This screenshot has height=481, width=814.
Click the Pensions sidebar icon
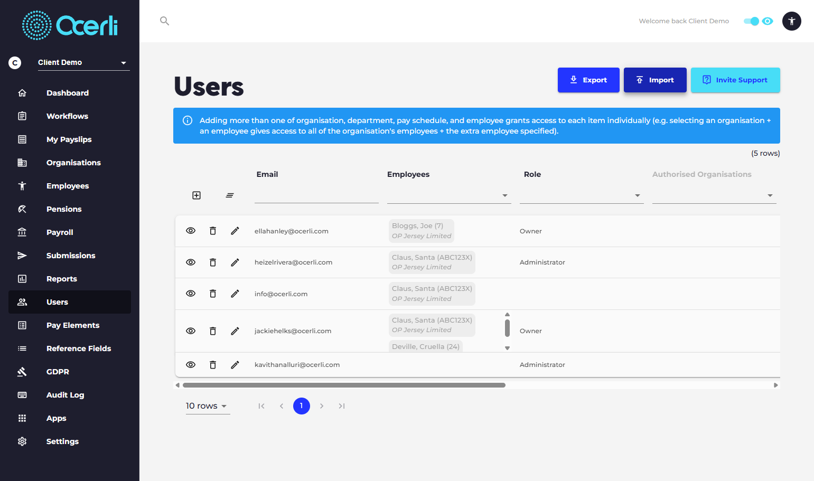coord(22,209)
